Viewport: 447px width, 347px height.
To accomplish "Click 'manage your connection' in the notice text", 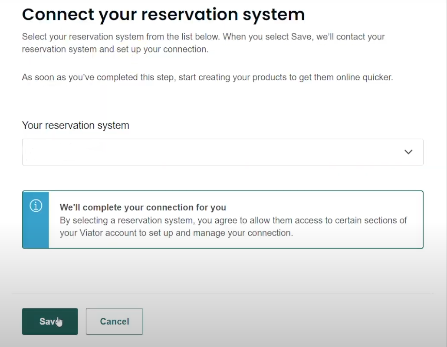I will pos(243,233).
